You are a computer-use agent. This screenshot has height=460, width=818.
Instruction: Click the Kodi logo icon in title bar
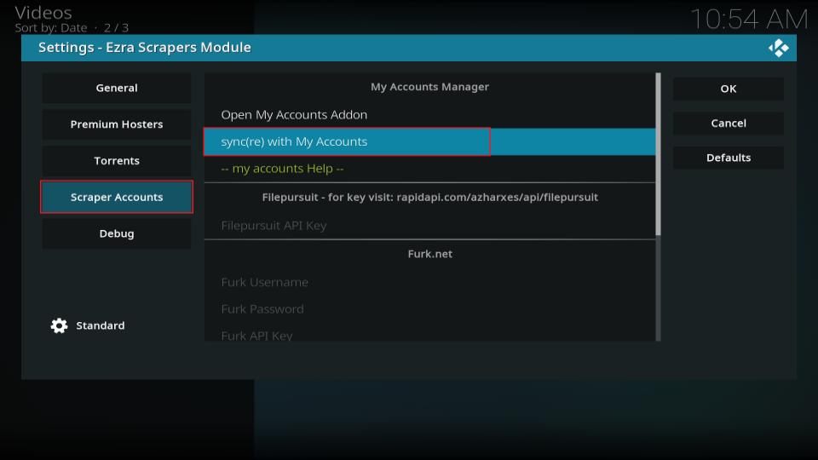[x=778, y=48]
